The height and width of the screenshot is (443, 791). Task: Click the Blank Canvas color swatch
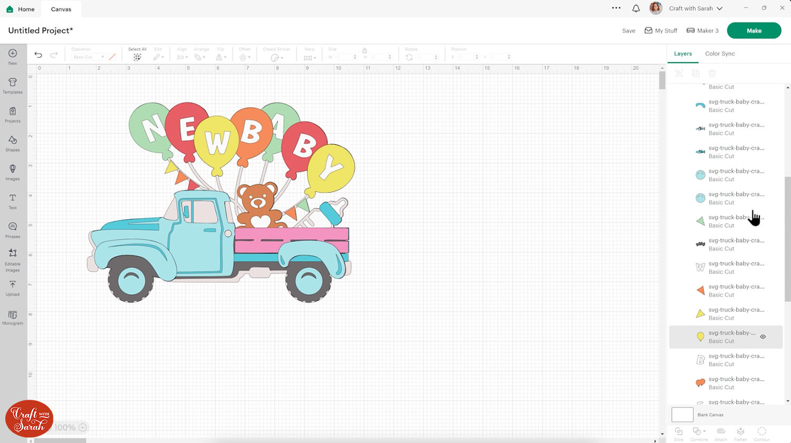coord(682,415)
